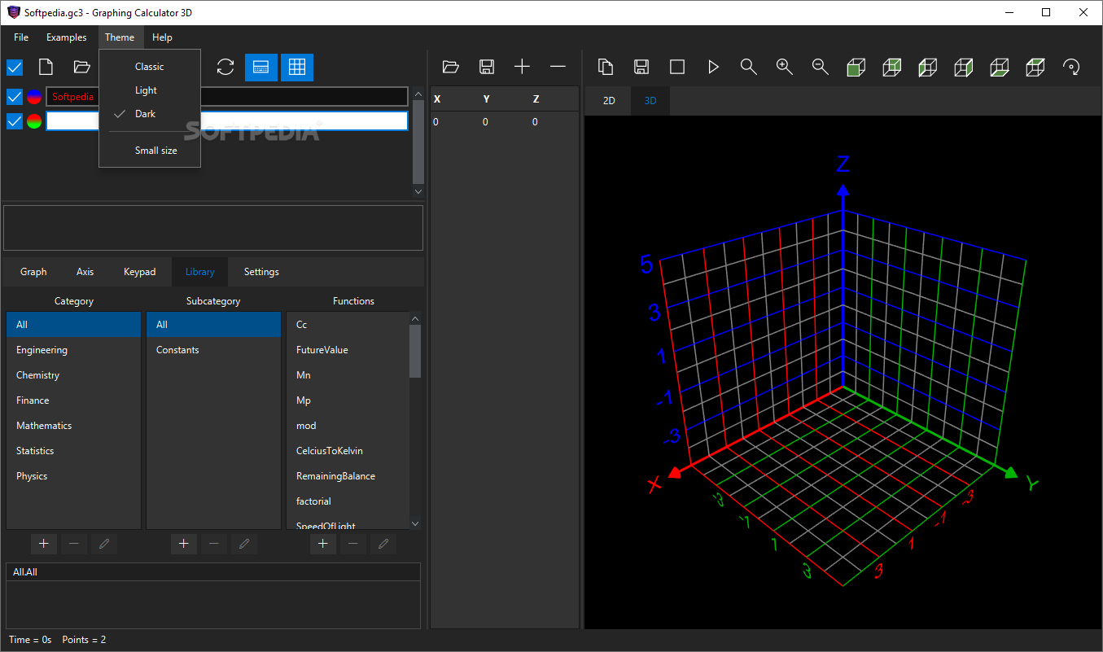Toggle the master equations checkbox in the toolbar
Viewport: 1103px width, 652px height.
tap(15, 67)
